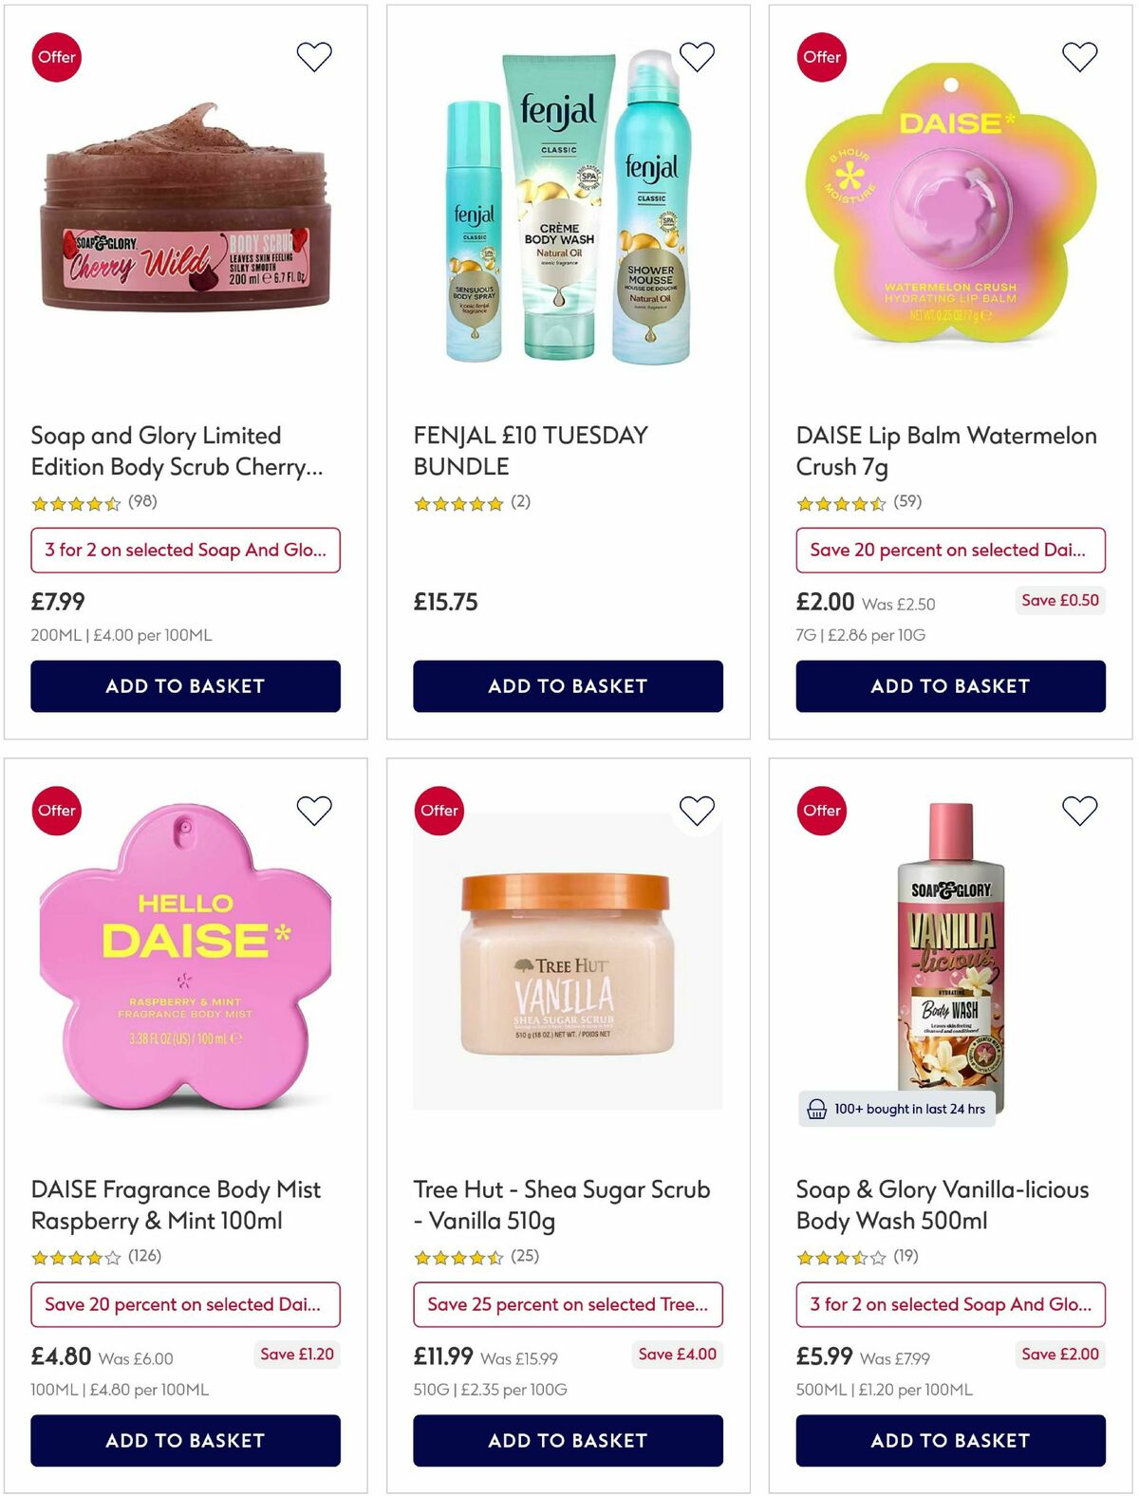Toggle wishlist heart for Cherry Wild body scrub
Image resolution: width=1139 pixels, height=1496 pixels.
(x=313, y=56)
